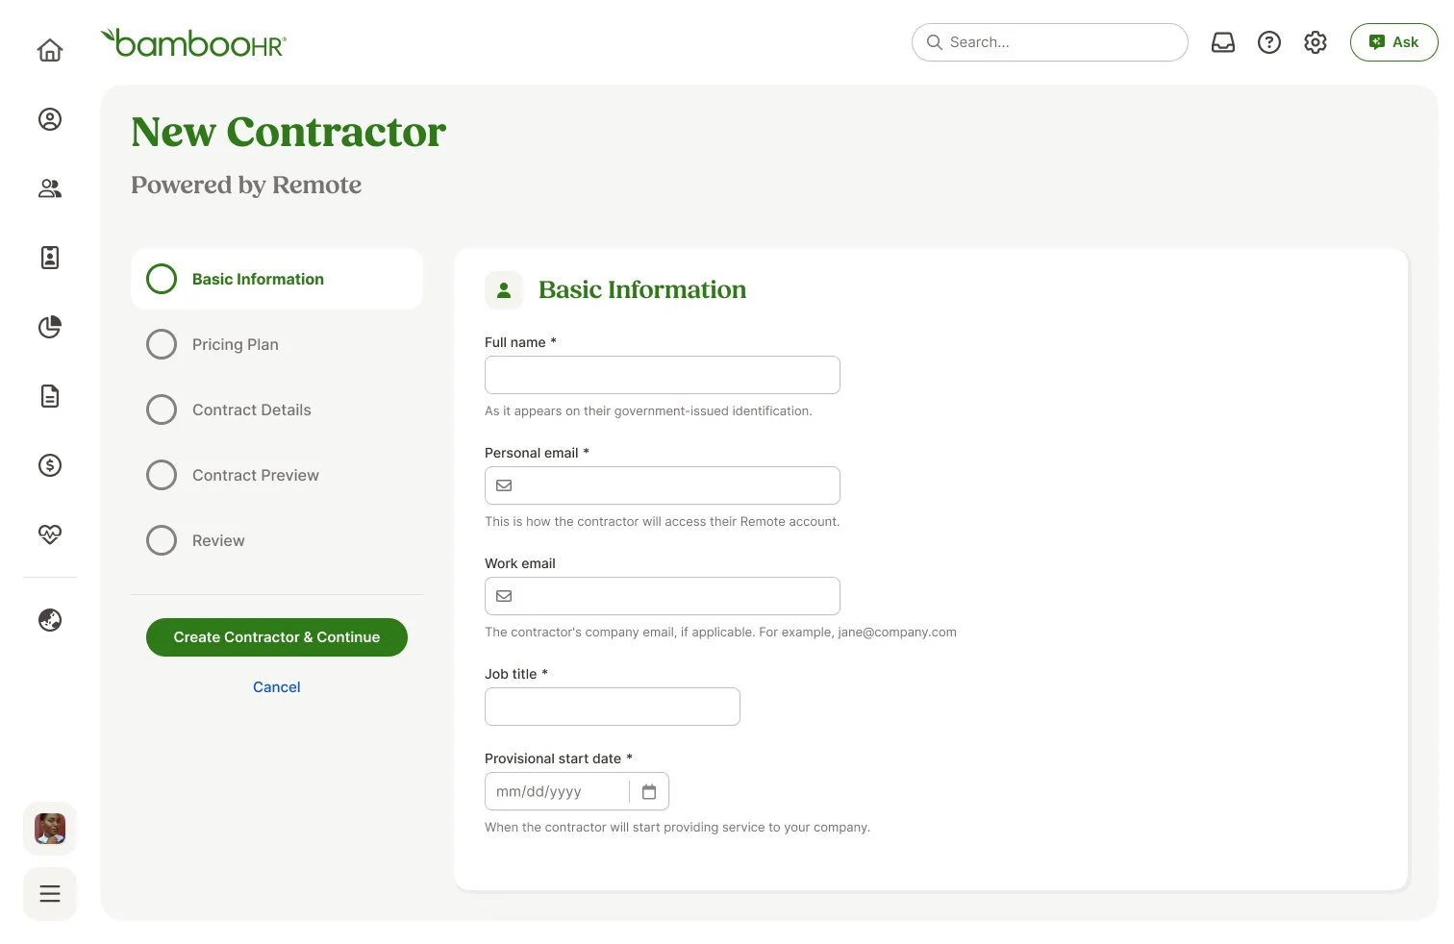The image size is (1454, 944).
Task: Open the calendar date picker icon
Action: click(x=649, y=792)
